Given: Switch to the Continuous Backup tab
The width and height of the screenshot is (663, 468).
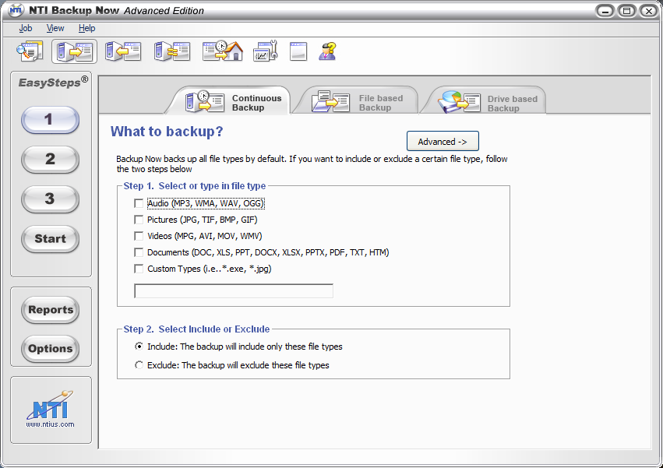Looking at the screenshot, I should click(x=228, y=101).
